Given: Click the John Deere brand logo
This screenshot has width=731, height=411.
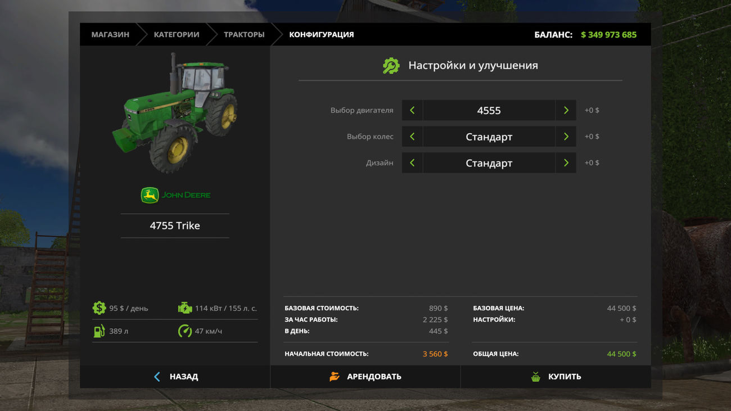Looking at the screenshot, I should (175, 195).
